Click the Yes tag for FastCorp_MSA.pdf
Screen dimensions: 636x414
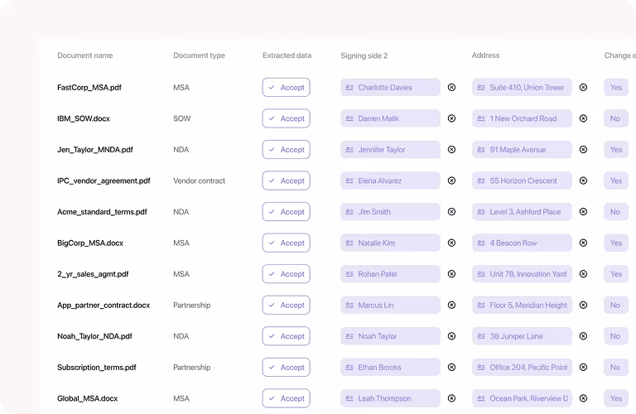tap(616, 87)
